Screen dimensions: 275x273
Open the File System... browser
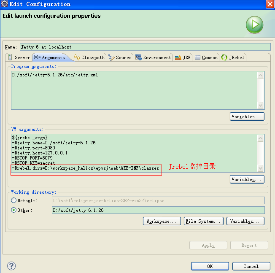(203, 221)
